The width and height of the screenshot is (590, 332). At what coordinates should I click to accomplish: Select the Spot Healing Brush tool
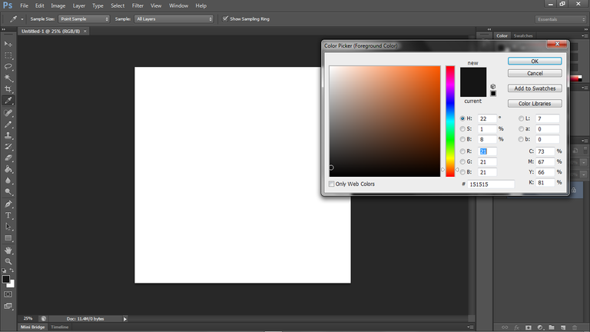(8, 113)
